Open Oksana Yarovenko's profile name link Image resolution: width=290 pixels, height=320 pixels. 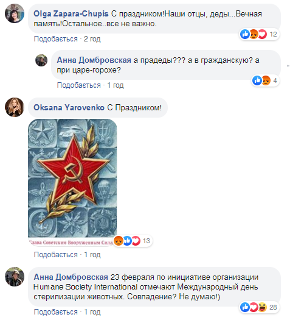point(69,107)
